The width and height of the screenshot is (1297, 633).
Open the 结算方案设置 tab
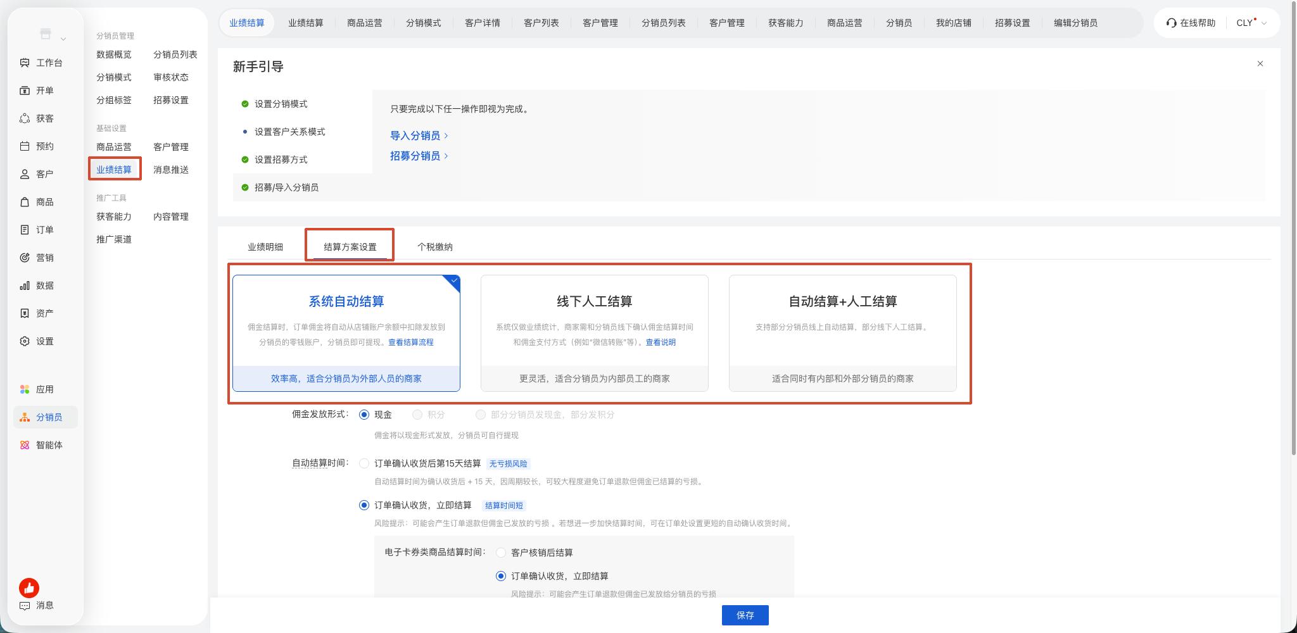[350, 247]
